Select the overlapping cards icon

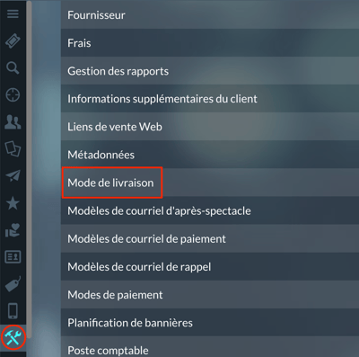tap(13, 149)
